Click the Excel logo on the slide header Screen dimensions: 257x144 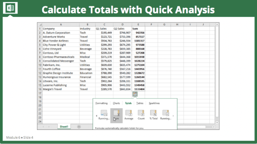pyautogui.click(x=10, y=8)
